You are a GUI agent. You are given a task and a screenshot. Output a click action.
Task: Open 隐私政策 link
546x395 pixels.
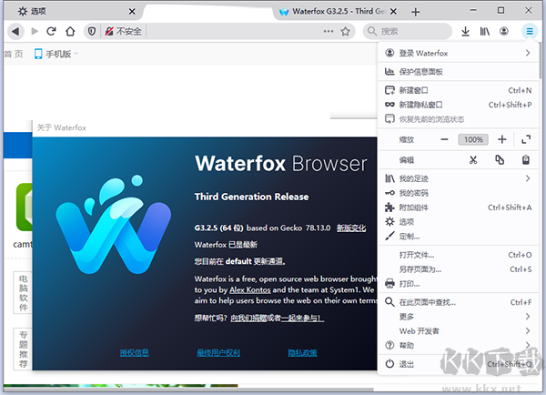pos(302,353)
